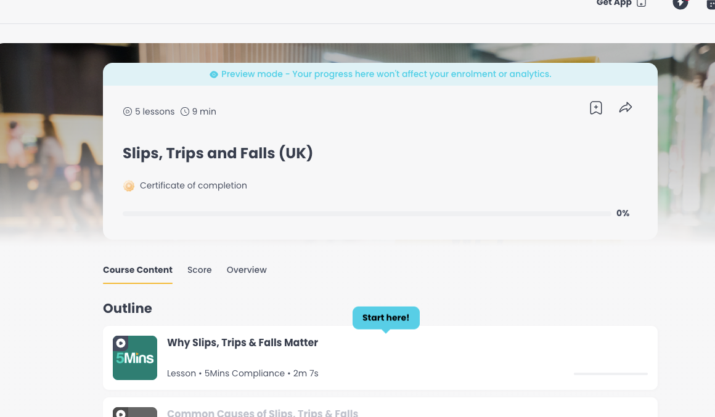Open the partially visible top-right corner icon
Screen dimensions: 715x417
pos(711,4)
